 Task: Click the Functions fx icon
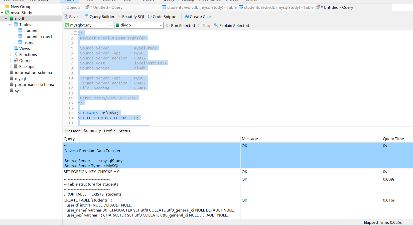(x=16, y=54)
